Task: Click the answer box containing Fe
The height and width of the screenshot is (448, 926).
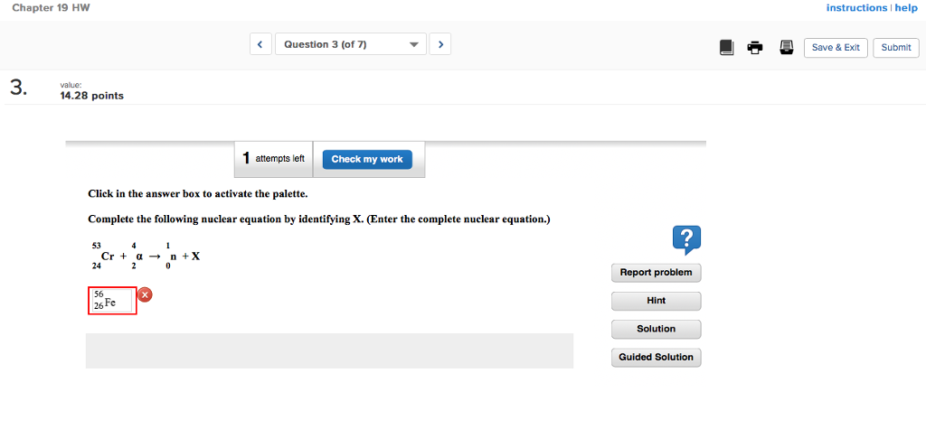Action: coord(112,301)
